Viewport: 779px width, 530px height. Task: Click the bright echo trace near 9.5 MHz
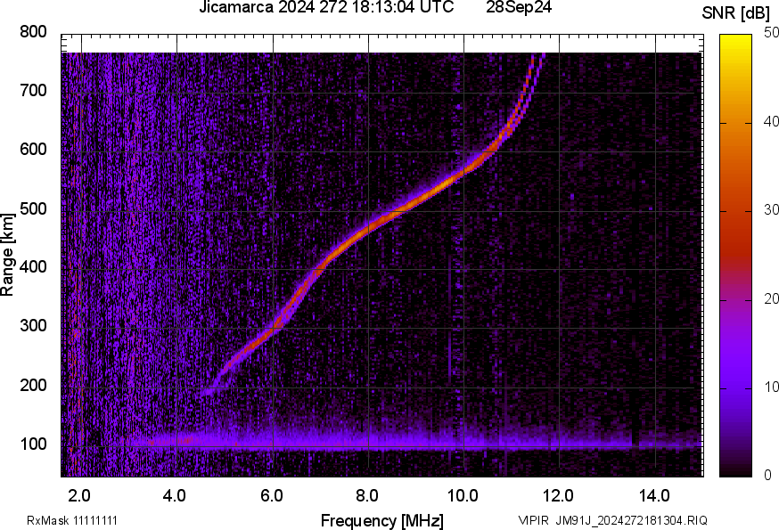(439, 188)
